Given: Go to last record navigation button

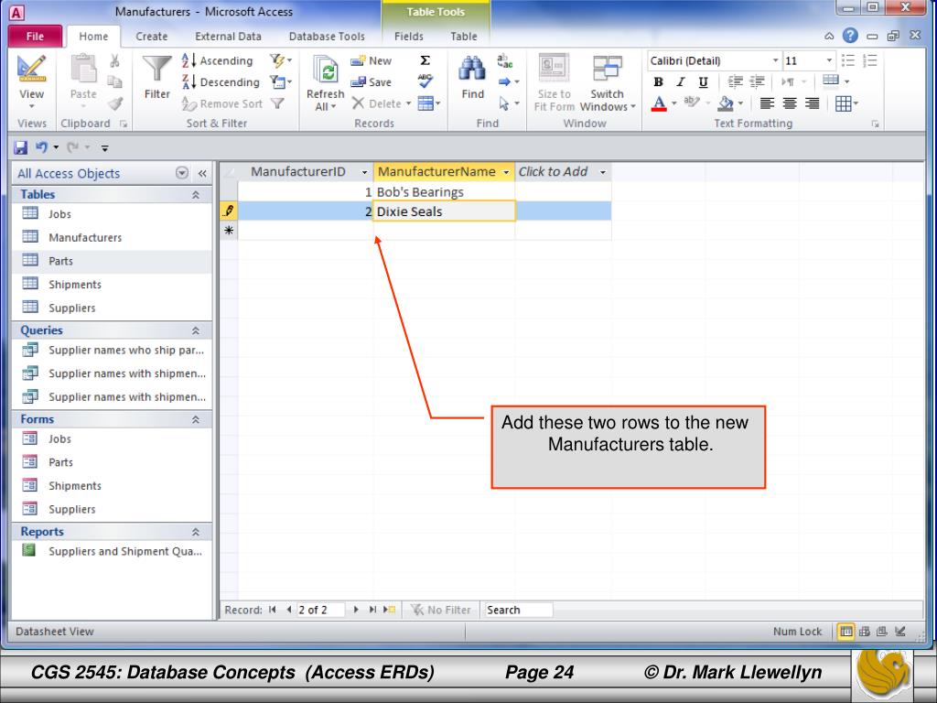Looking at the screenshot, I should point(372,610).
